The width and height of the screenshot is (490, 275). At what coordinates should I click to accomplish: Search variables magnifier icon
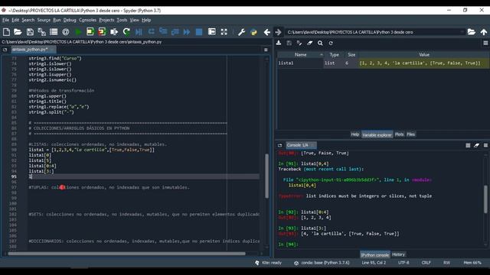[320, 43]
